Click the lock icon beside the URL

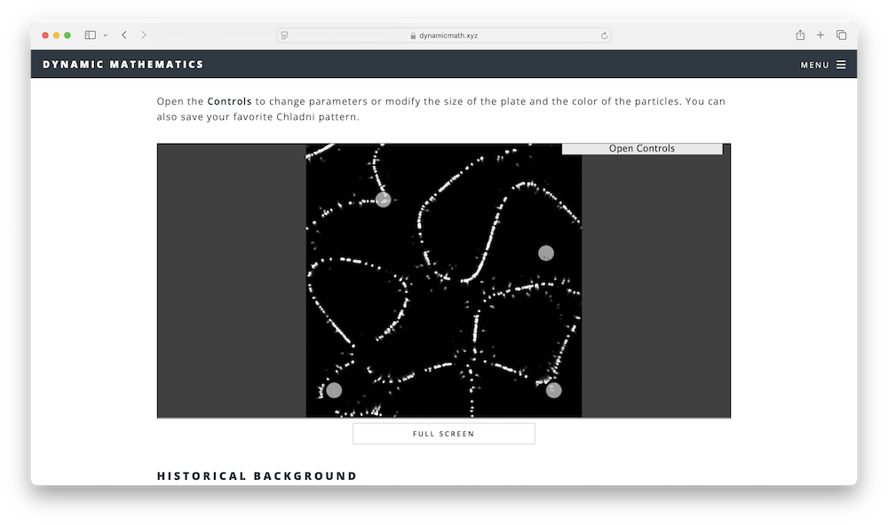click(414, 35)
